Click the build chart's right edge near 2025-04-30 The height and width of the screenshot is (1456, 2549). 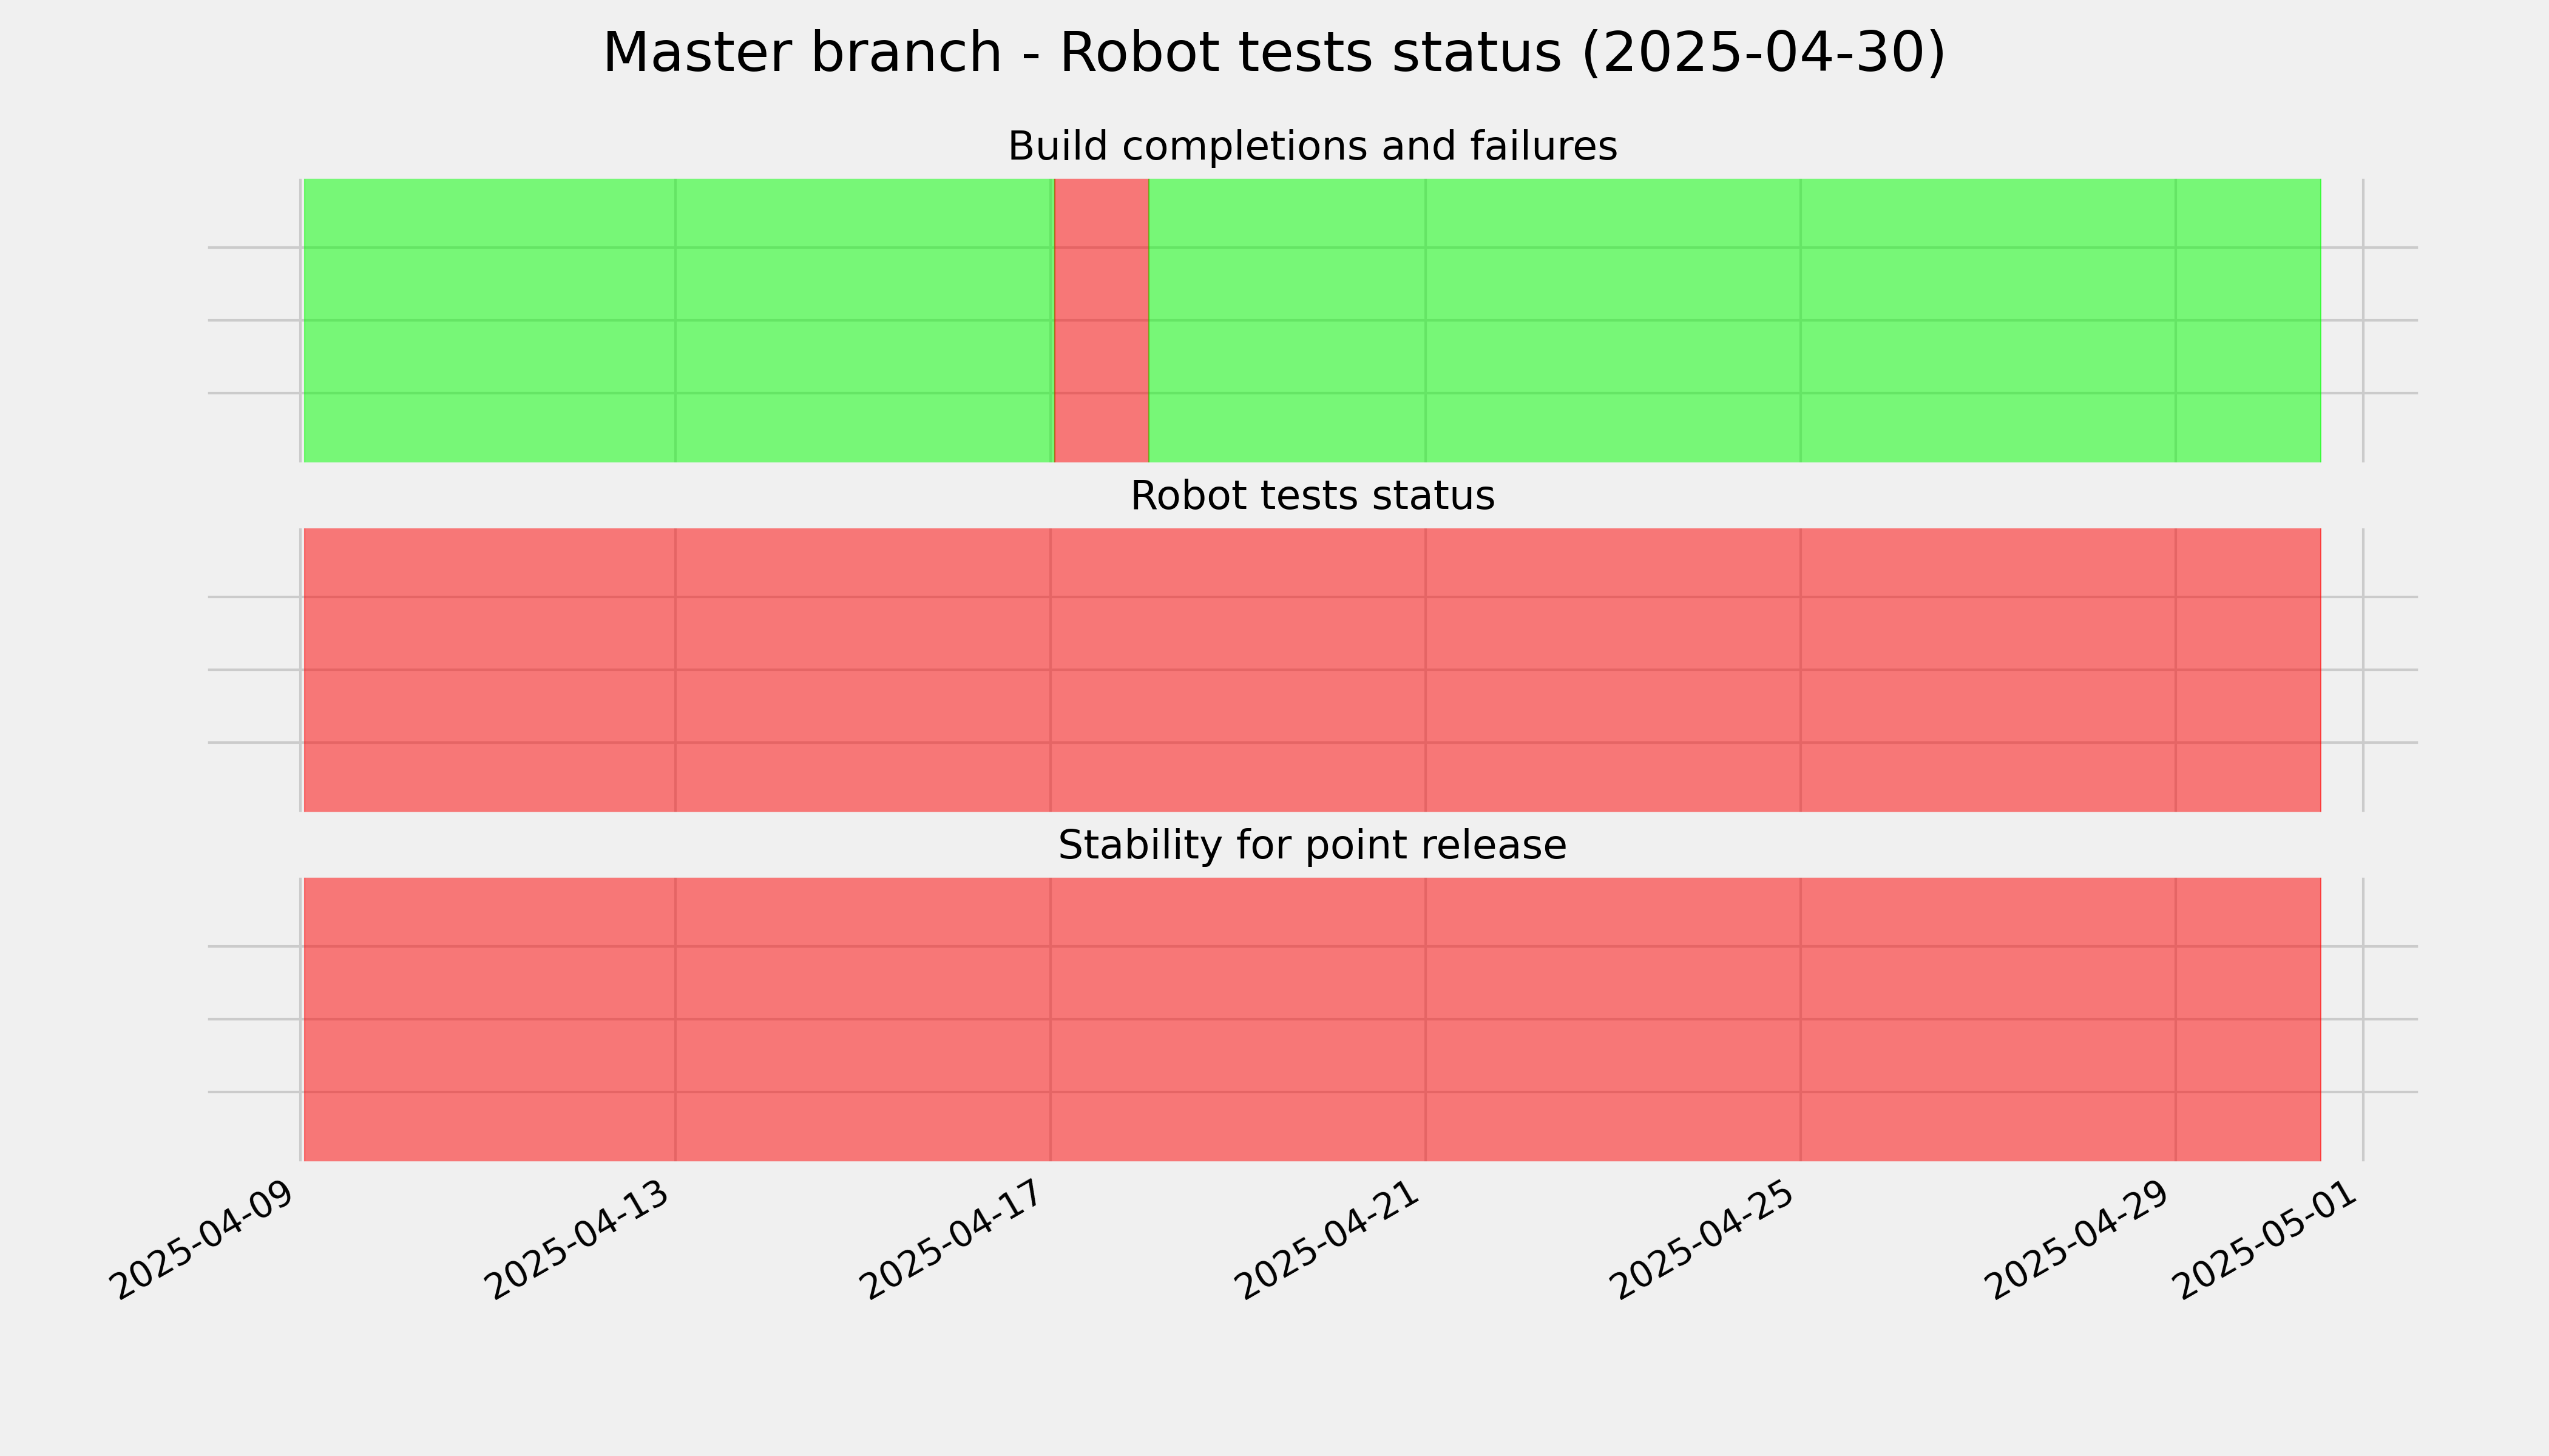pyautogui.click(x=2316, y=320)
